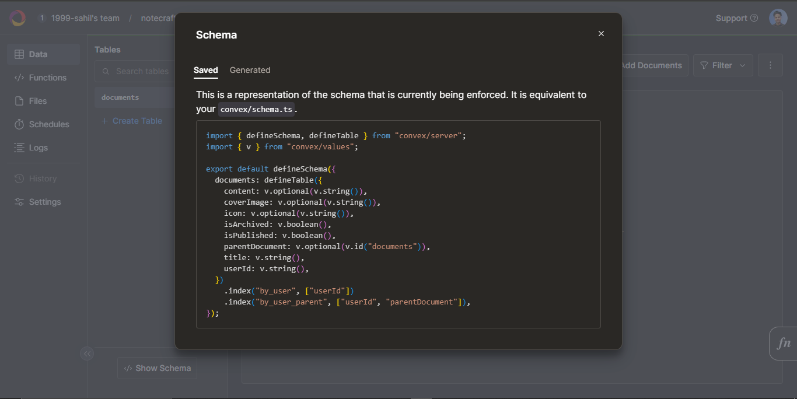The height and width of the screenshot is (399, 797).
Task: Open the Schedules section
Action: pos(43,124)
